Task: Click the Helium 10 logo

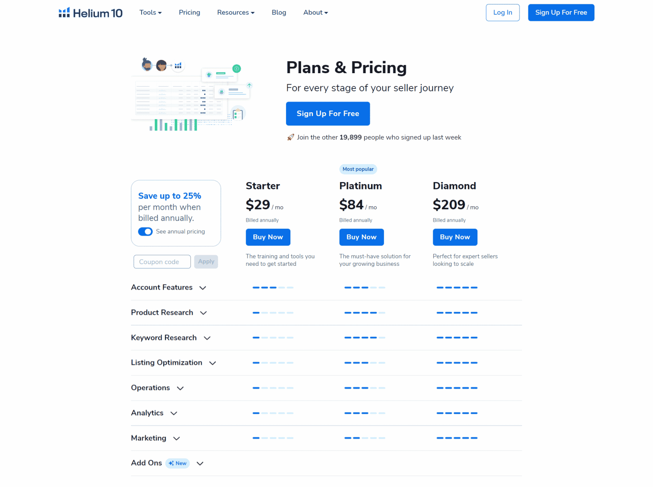Action: click(91, 13)
